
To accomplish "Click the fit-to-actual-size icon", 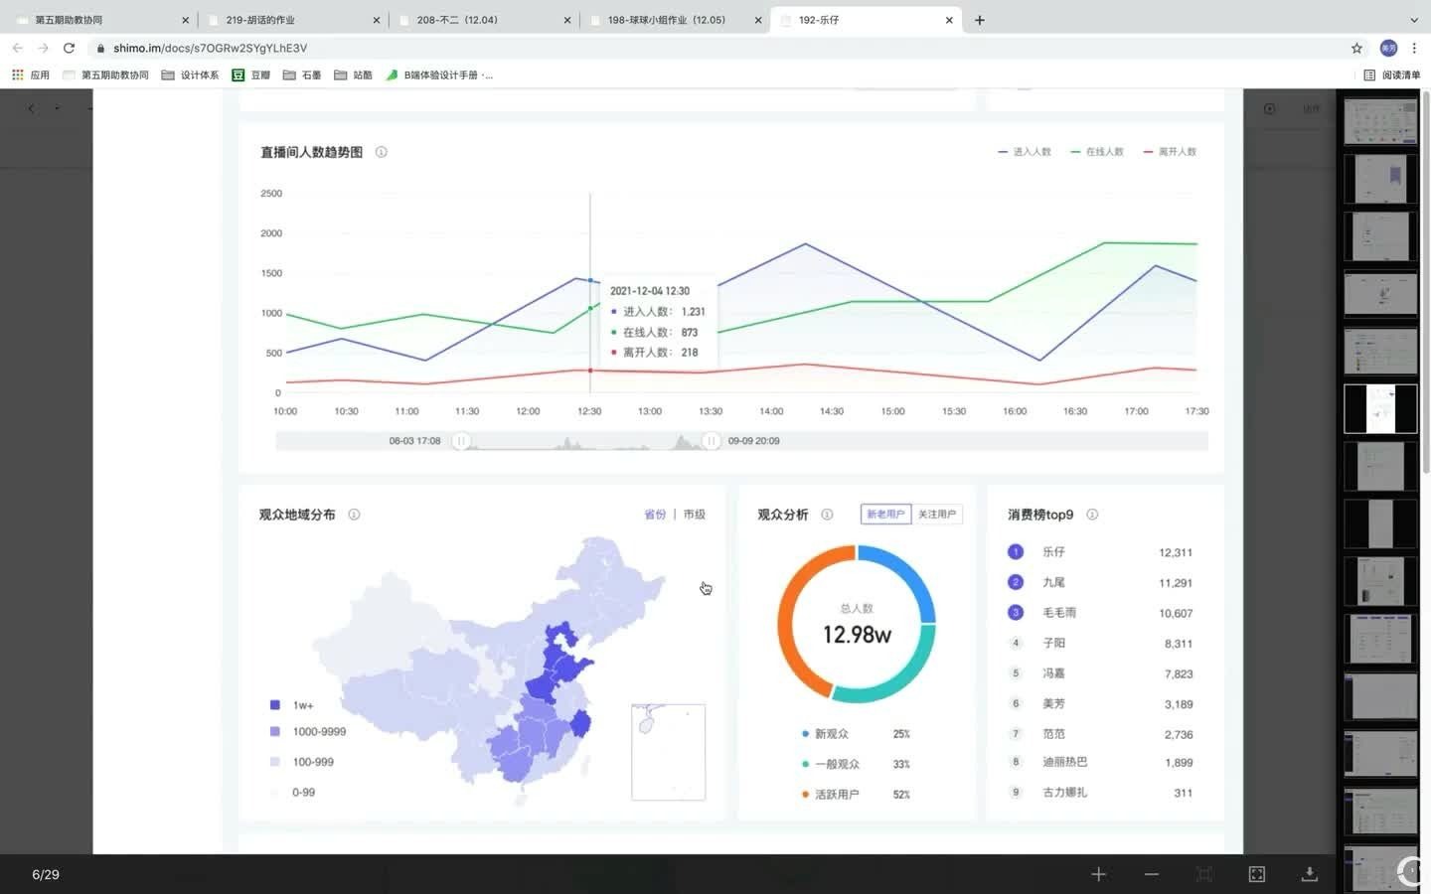I will click(1204, 874).
